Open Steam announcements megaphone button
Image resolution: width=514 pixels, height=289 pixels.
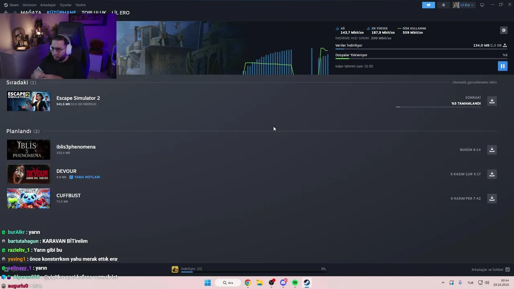(428, 5)
